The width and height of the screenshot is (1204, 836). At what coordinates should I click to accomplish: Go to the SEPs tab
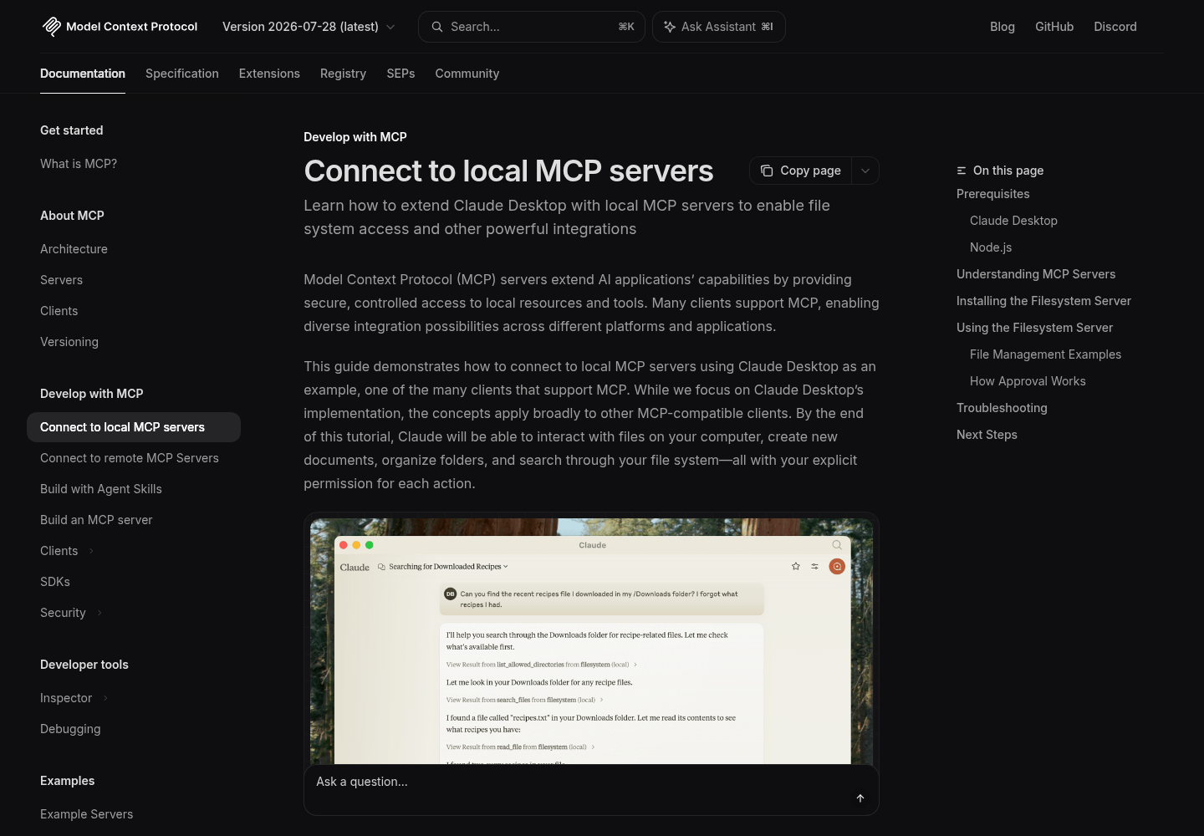[400, 74]
